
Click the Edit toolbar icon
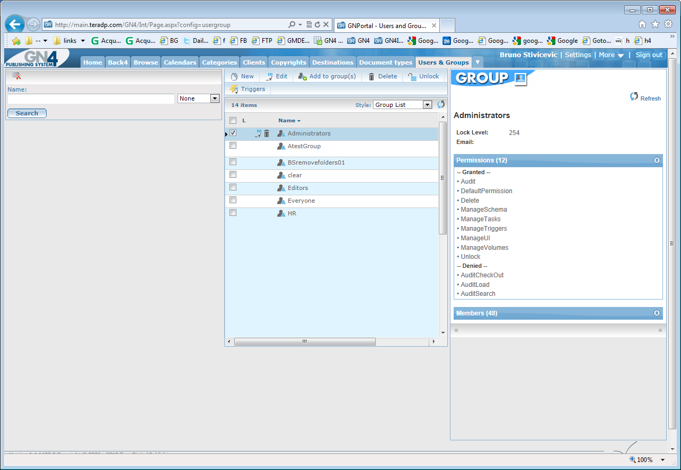pos(269,76)
